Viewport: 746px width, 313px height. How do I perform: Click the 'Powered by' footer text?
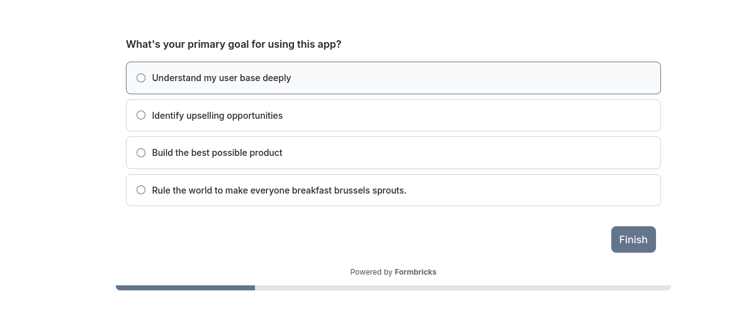(x=371, y=272)
